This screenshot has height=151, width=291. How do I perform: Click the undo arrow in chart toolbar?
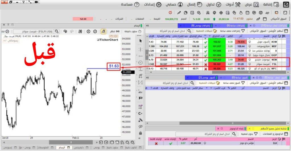(x=65, y=31)
